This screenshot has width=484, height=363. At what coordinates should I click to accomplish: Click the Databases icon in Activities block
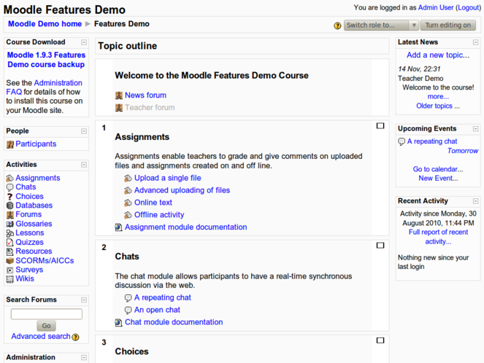pos(10,206)
